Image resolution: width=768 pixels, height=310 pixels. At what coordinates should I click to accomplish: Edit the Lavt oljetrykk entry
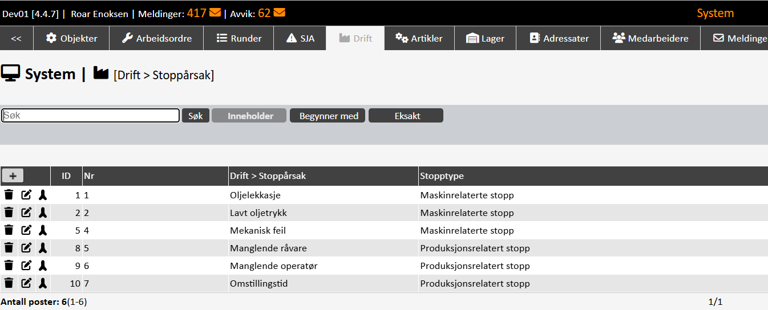click(x=26, y=213)
